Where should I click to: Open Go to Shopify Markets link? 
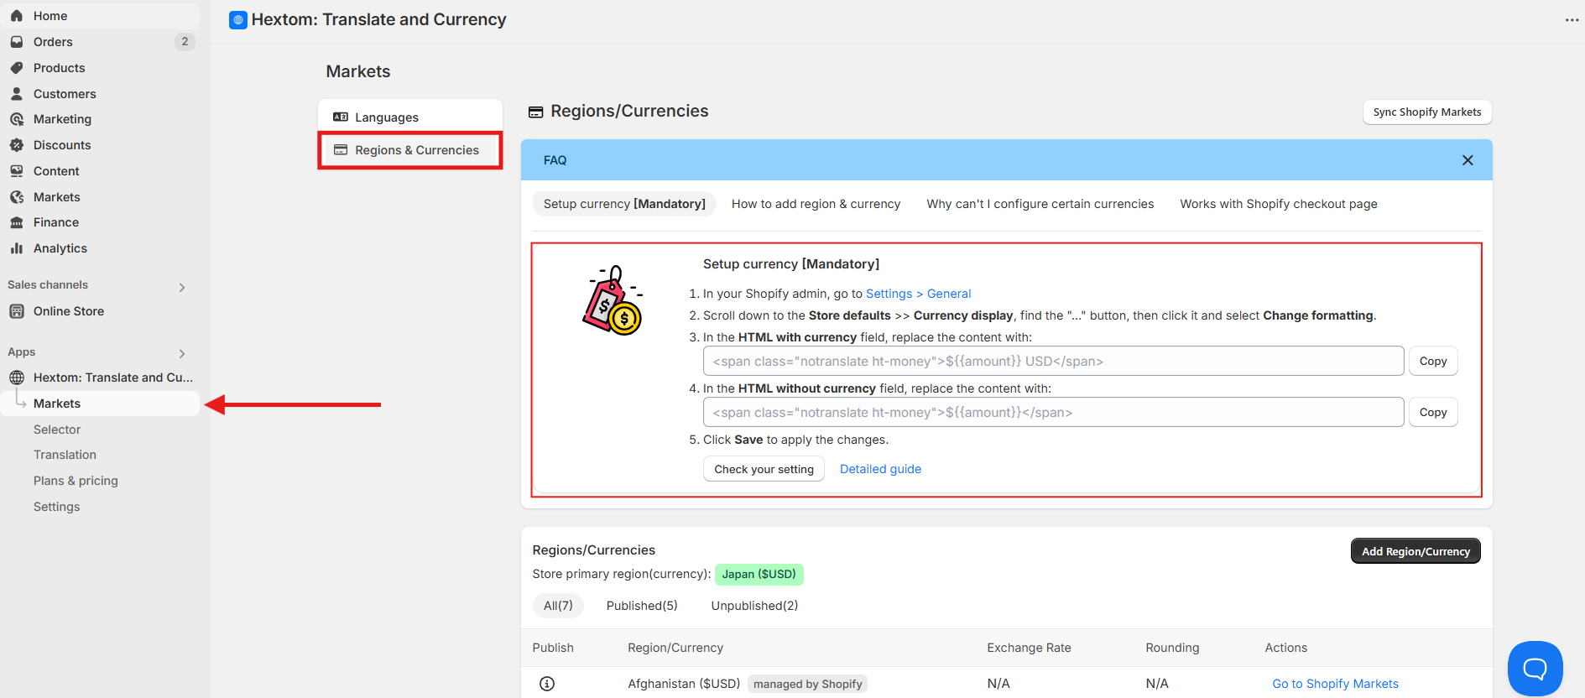[x=1335, y=684]
